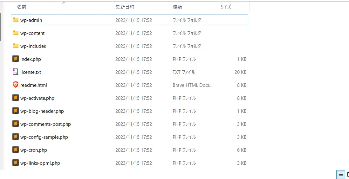Select the wp-comments-post.php file name
Screen dimensions: 349x179
45,124
